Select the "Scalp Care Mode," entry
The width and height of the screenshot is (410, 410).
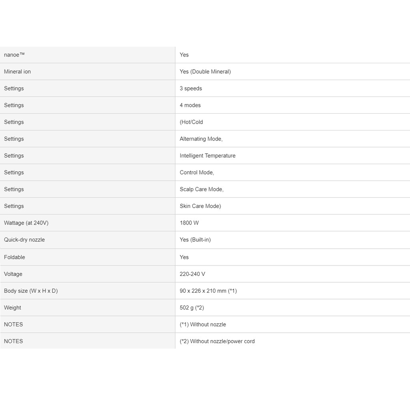(201, 189)
